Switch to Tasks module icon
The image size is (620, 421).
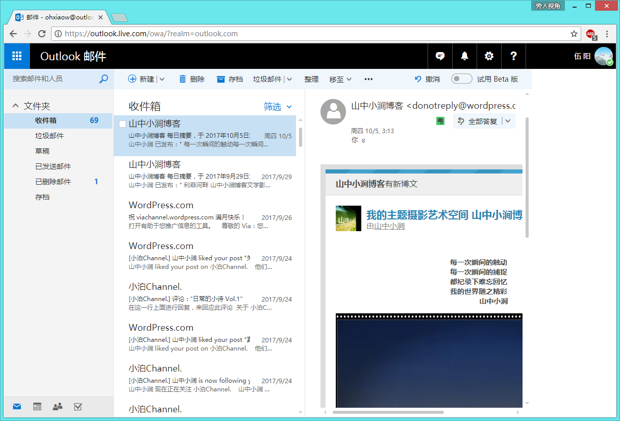point(78,407)
